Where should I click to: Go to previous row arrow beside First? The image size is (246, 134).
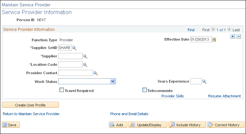click(x=213, y=29)
